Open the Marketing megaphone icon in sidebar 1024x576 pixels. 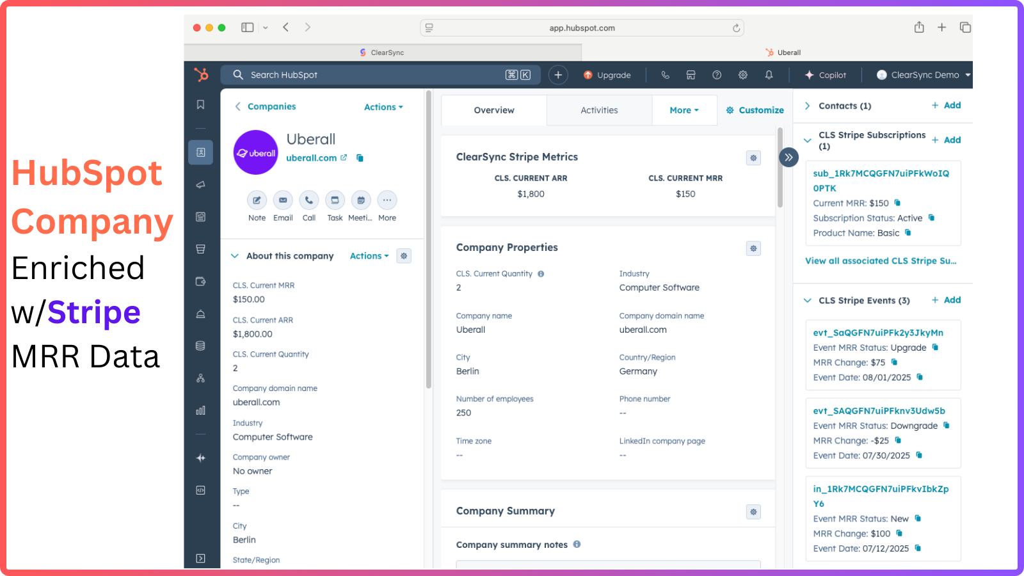tap(200, 184)
